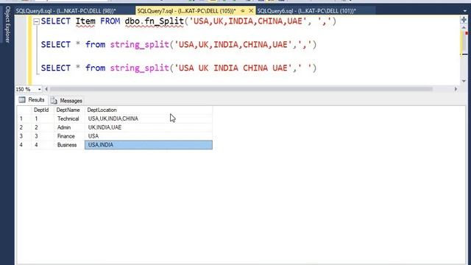
Task: Switch to the SQLQuery6.sql tab
Action: point(307,11)
